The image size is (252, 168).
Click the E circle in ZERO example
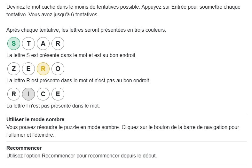coord(28,69)
